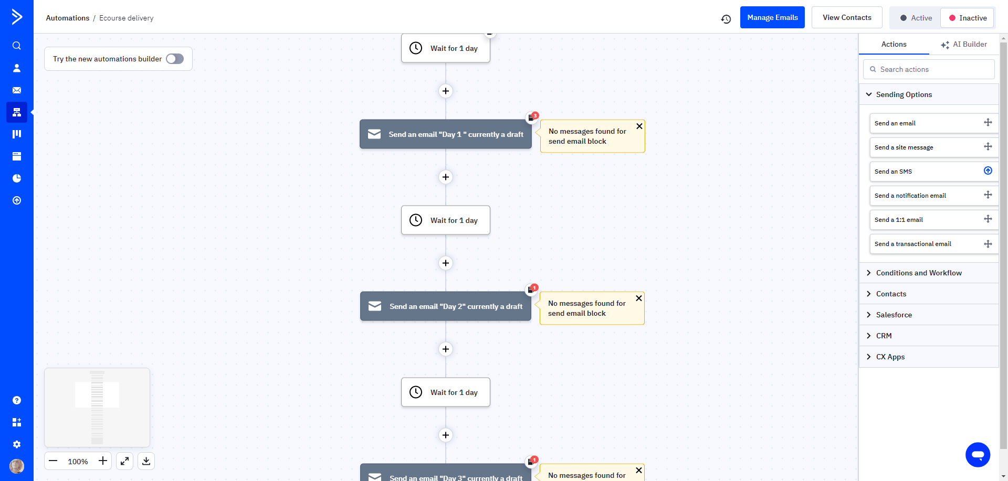Viewport: 1008px width, 481px height.
Task: Collapse the Sending Options section
Action: [x=904, y=94]
